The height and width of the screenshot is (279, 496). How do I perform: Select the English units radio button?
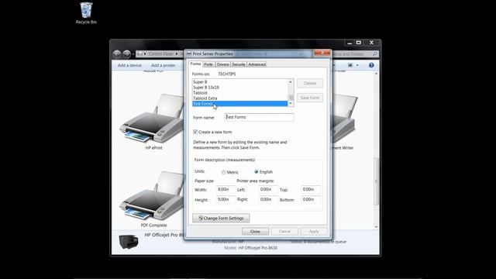coord(257,172)
